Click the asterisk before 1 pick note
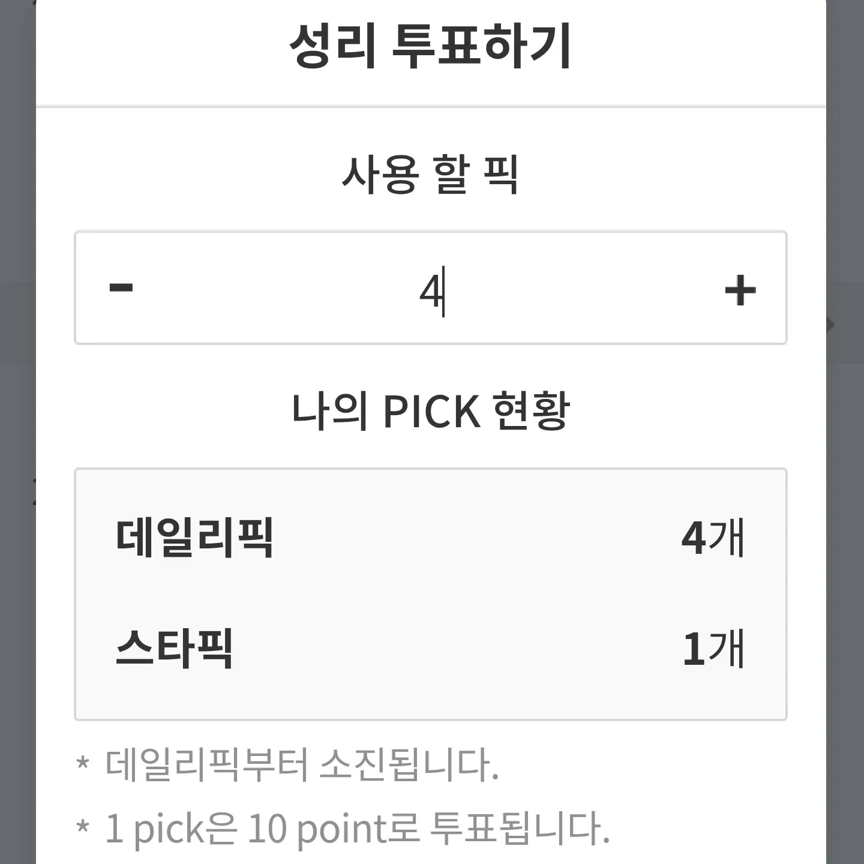Viewport: 864px width, 864px height. [x=83, y=828]
